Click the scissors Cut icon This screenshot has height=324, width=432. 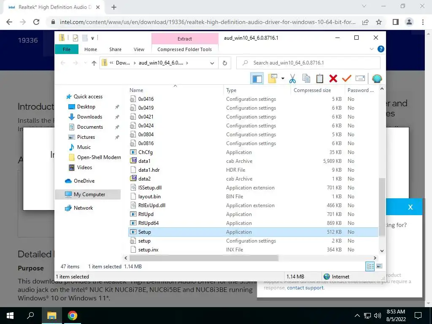click(x=292, y=79)
